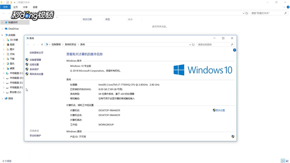Screen dimensions: 290x163
Task: Open 系统保护 link
Action: pos(34,69)
